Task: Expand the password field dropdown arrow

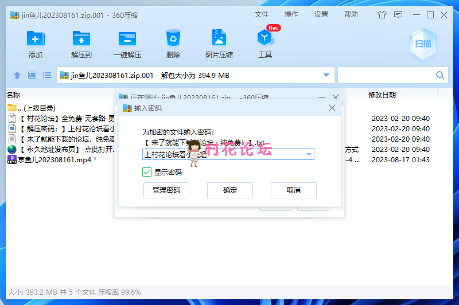Action: point(309,154)
